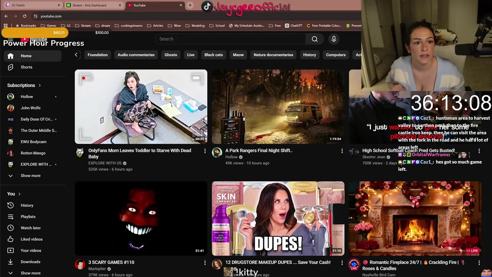The height and width of the screenshot is (277, 492).
Task: Click the A Park Rangers Final Night Shift title
Action: tap(259, 151)
